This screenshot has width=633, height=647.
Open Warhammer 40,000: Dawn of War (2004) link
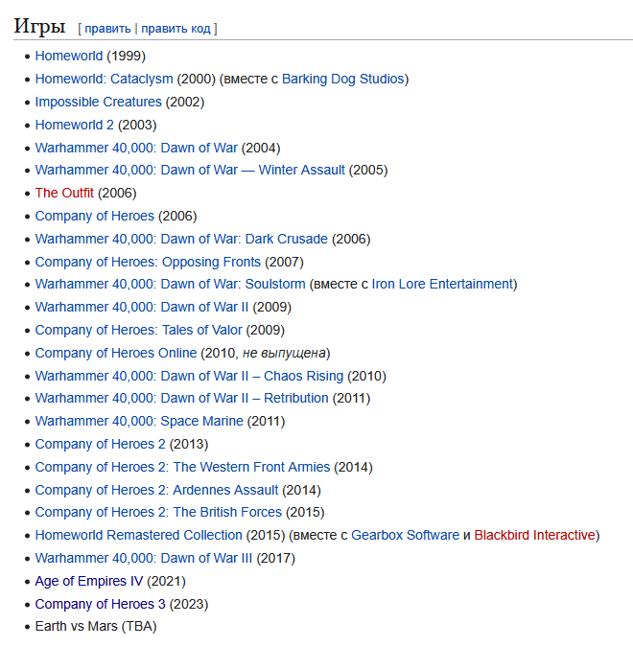click(x=136, y=149)
